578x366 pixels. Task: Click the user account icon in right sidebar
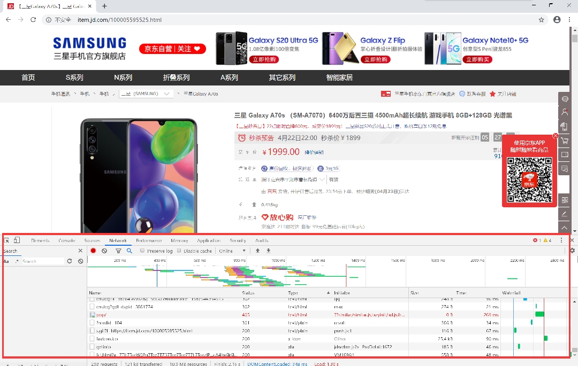(565, 112)
